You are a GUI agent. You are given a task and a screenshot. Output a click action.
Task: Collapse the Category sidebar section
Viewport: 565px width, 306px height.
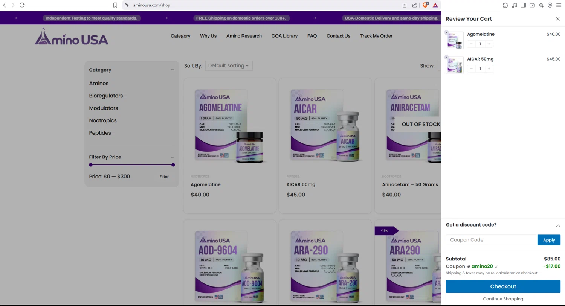coord(173,70)
